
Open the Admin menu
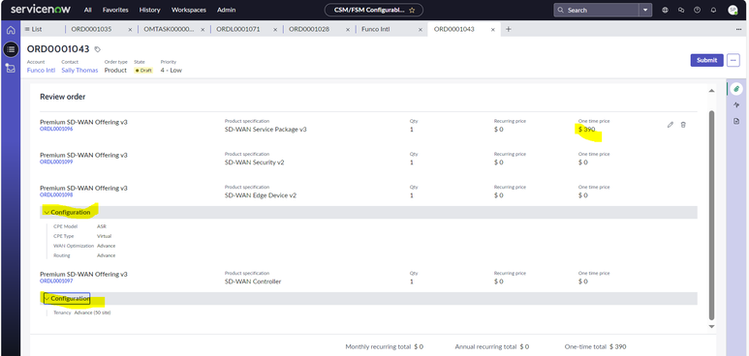pyautogui.click(x=226, y=10)
